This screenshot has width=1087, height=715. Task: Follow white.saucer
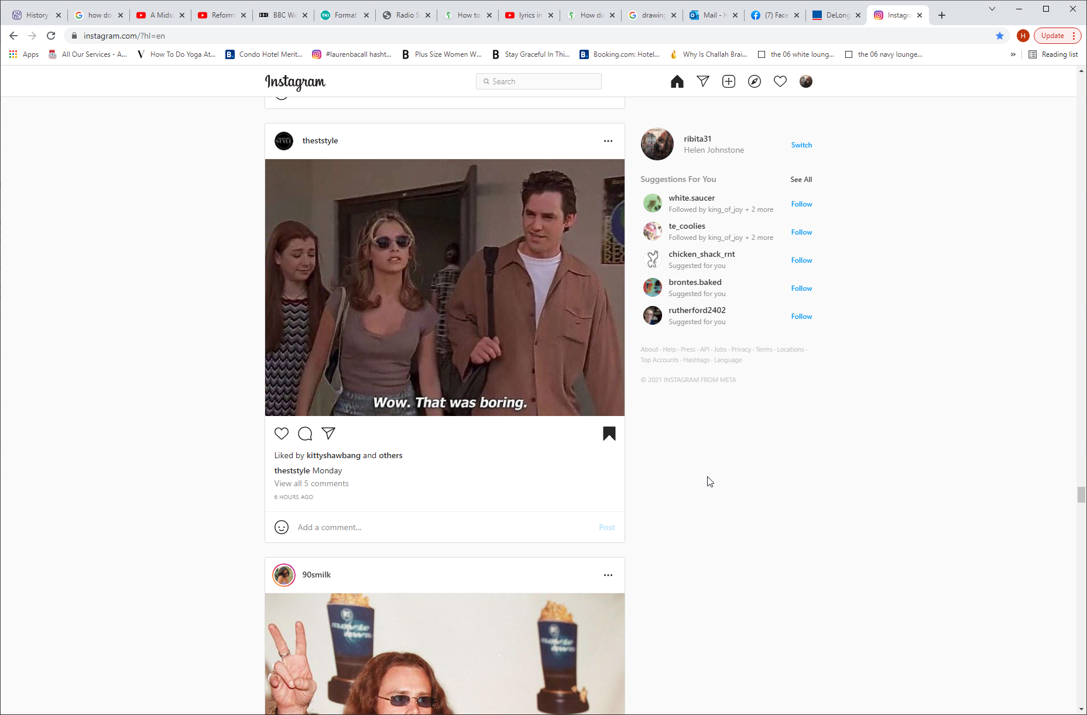coord(801,204)
